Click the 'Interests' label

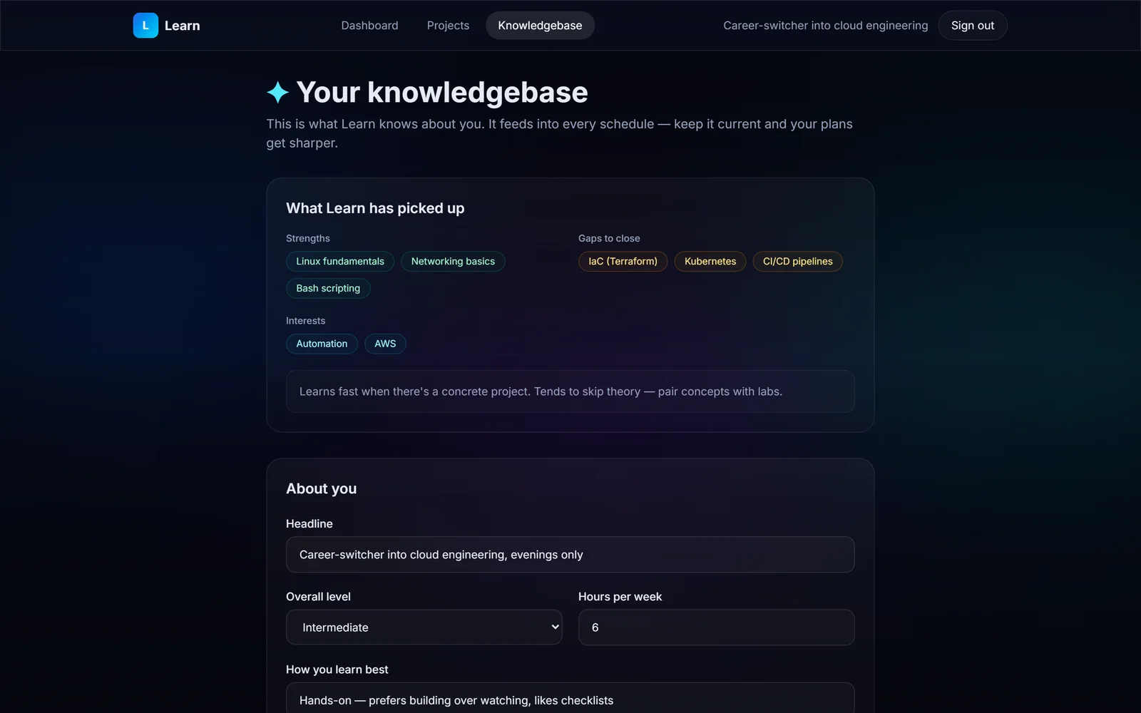(305, 321)
